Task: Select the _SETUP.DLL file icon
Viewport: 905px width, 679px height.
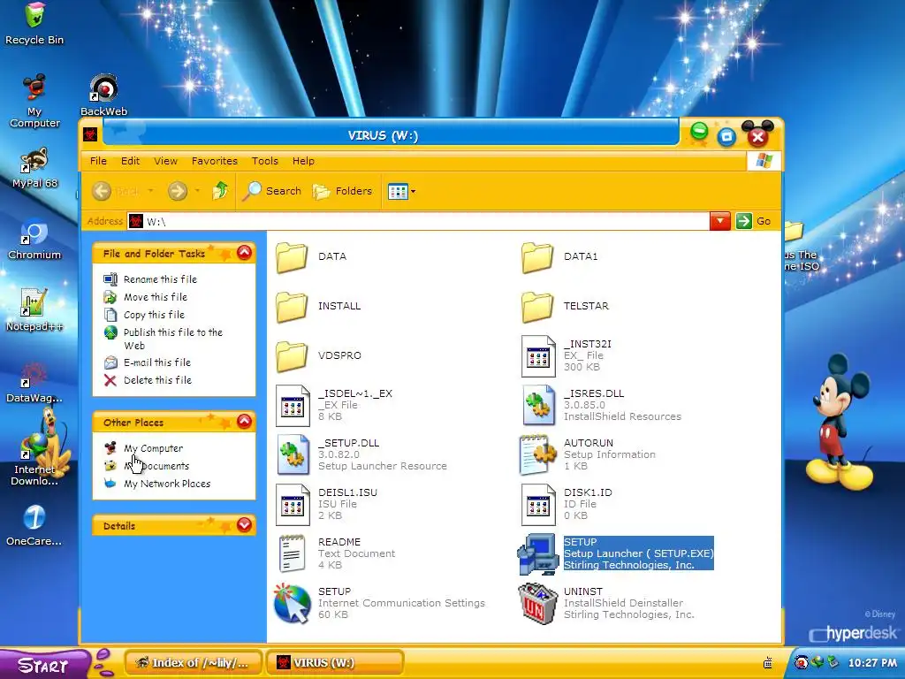Action: point(293,455)
